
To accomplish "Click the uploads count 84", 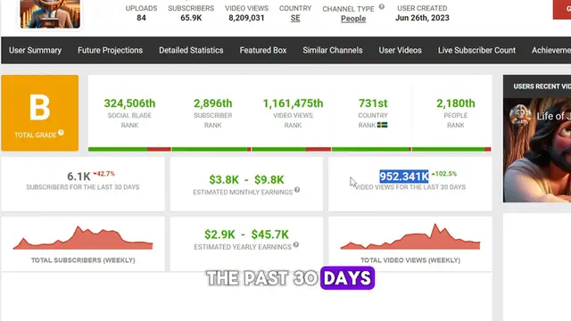I will coord(141,18).
